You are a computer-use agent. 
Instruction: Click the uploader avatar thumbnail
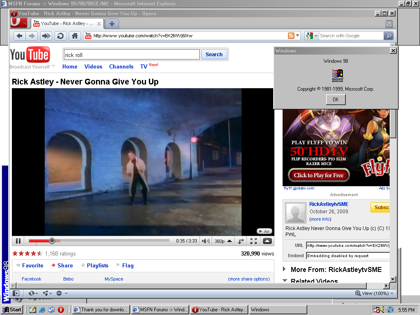(296, 213)
